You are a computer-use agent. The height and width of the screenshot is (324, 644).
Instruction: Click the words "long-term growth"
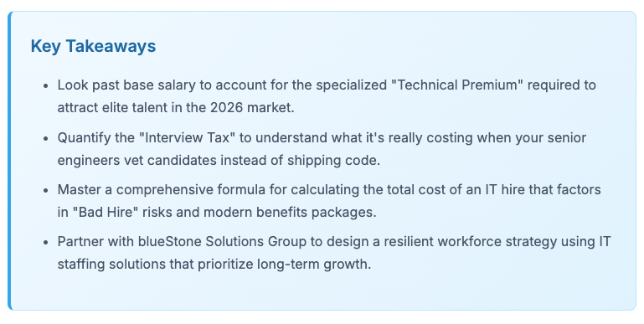click(x=314, y=264)
